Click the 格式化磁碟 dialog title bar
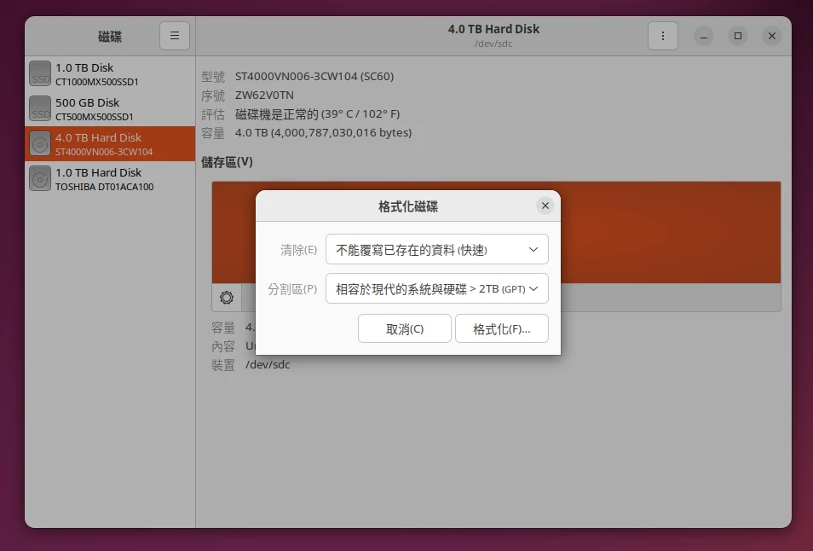This screenshot has height=551, width=813. click(x=407, y=206)
